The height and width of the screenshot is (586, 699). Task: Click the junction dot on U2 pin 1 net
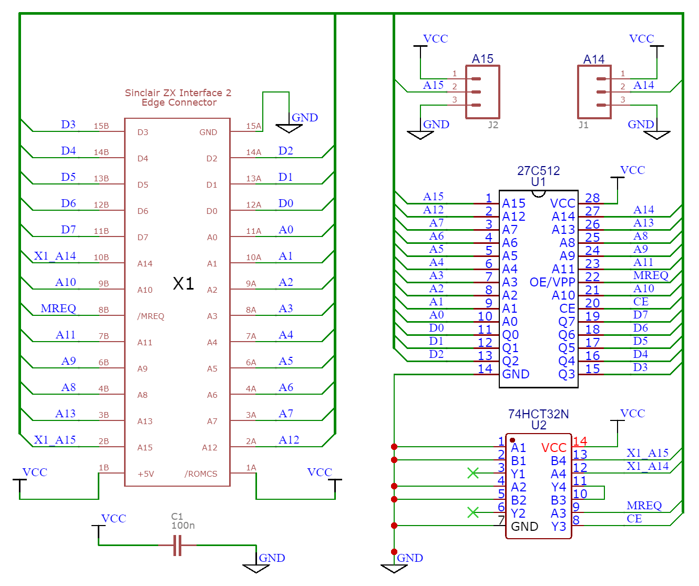click(394, 446)
